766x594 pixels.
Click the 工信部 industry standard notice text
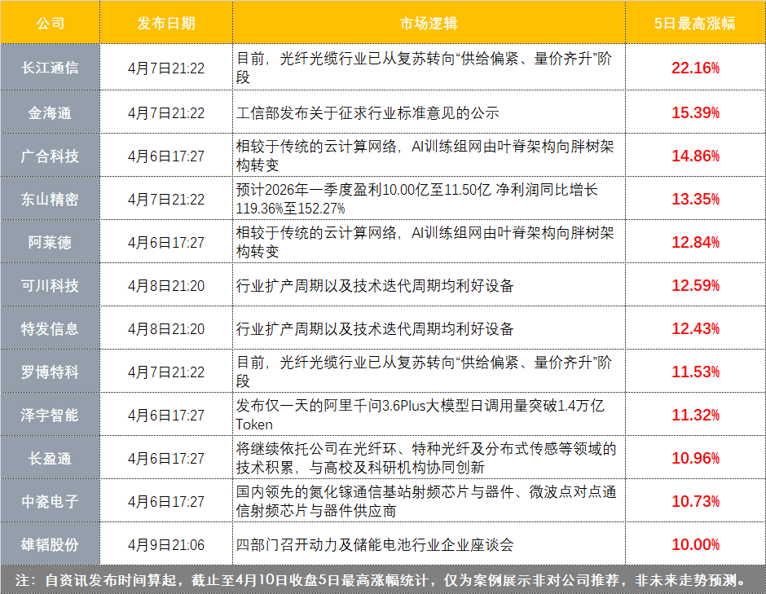(367, 112)
